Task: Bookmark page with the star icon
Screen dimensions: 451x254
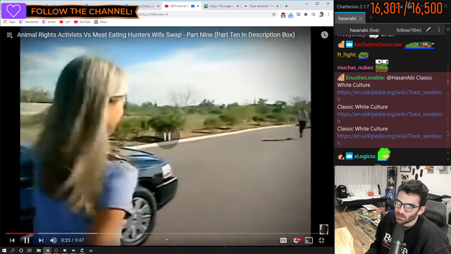Action: (274, 14)
